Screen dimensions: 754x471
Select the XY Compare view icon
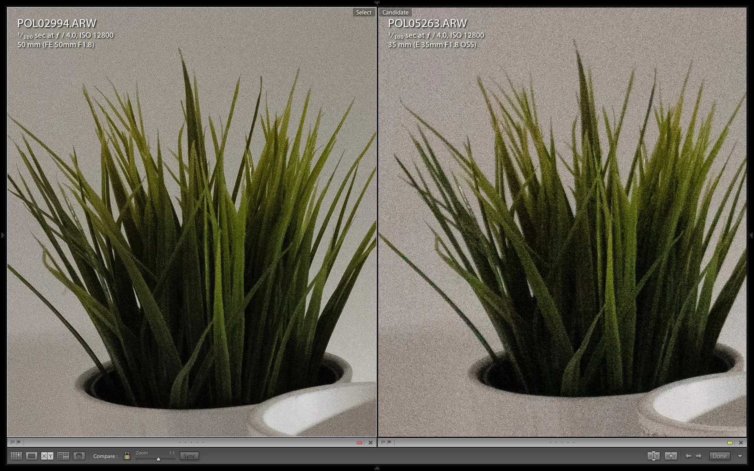[47, 456]
